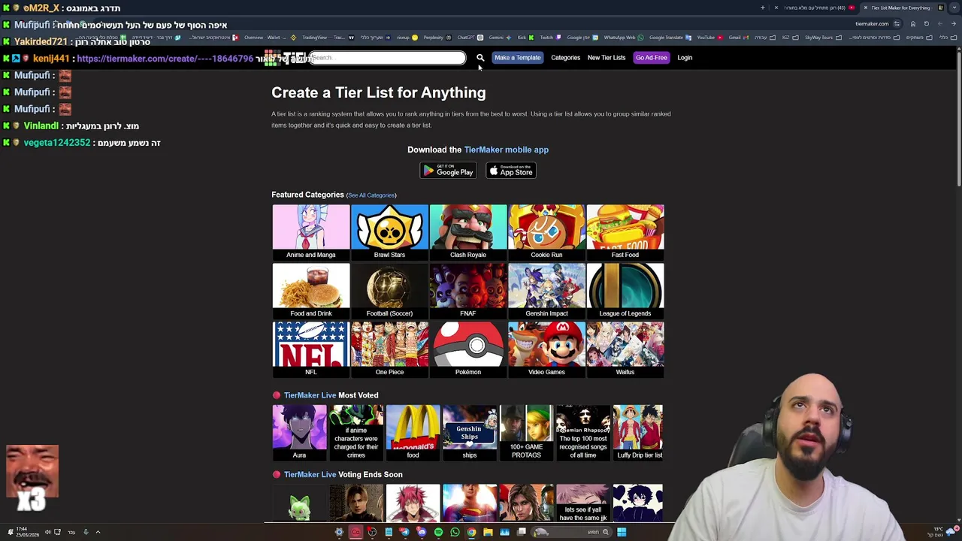The image size is (962, 541).
Task: Click the Go Ad-Free button
Action: pos(652,58)
